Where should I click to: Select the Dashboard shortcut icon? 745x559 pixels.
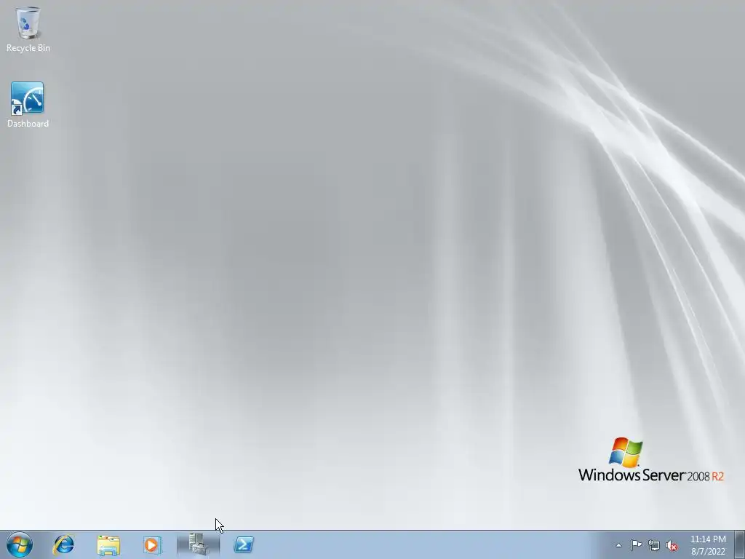[x=28, y=105]
